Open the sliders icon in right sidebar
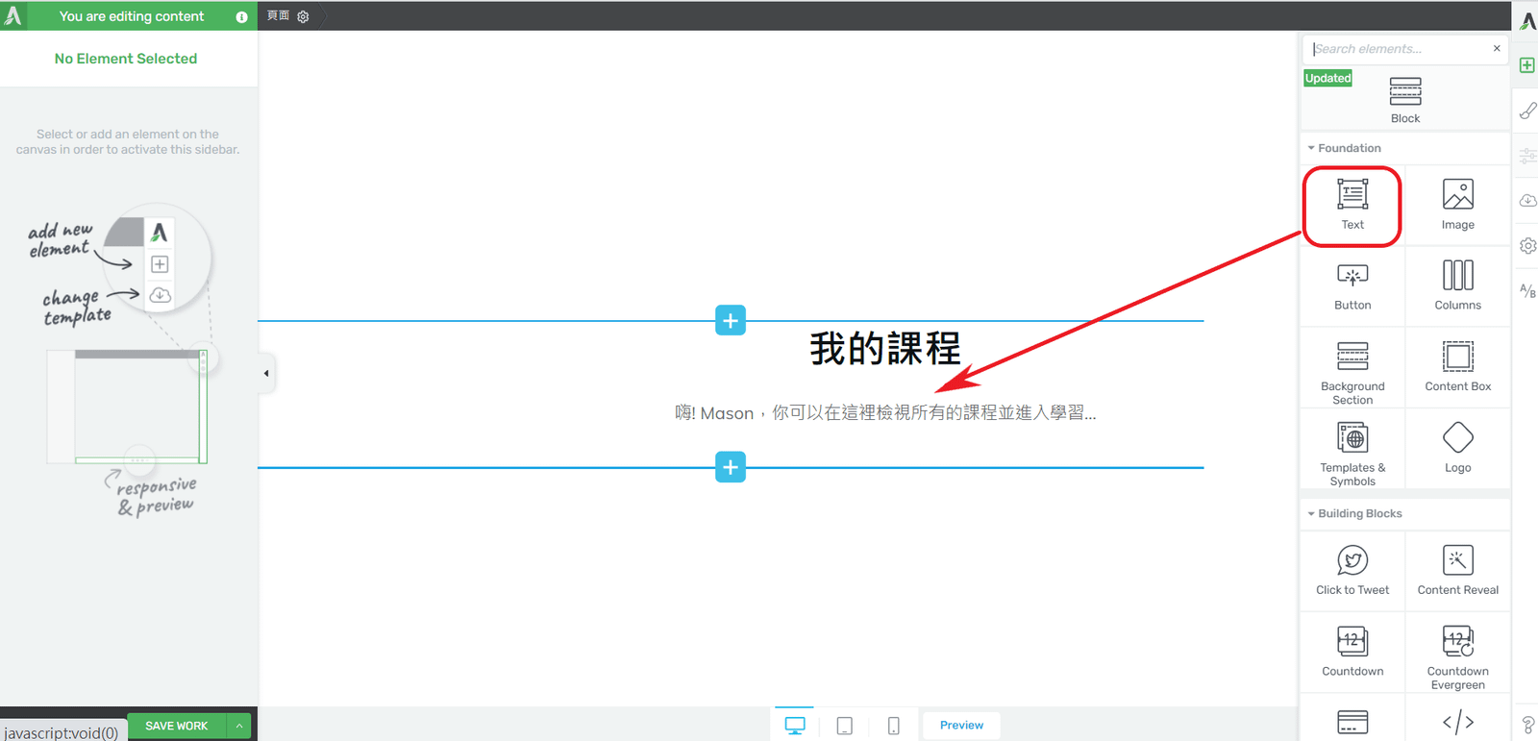 pyautogui.click(x=1527, y=156)
